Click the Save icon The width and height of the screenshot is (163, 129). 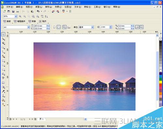click(13, 11)
